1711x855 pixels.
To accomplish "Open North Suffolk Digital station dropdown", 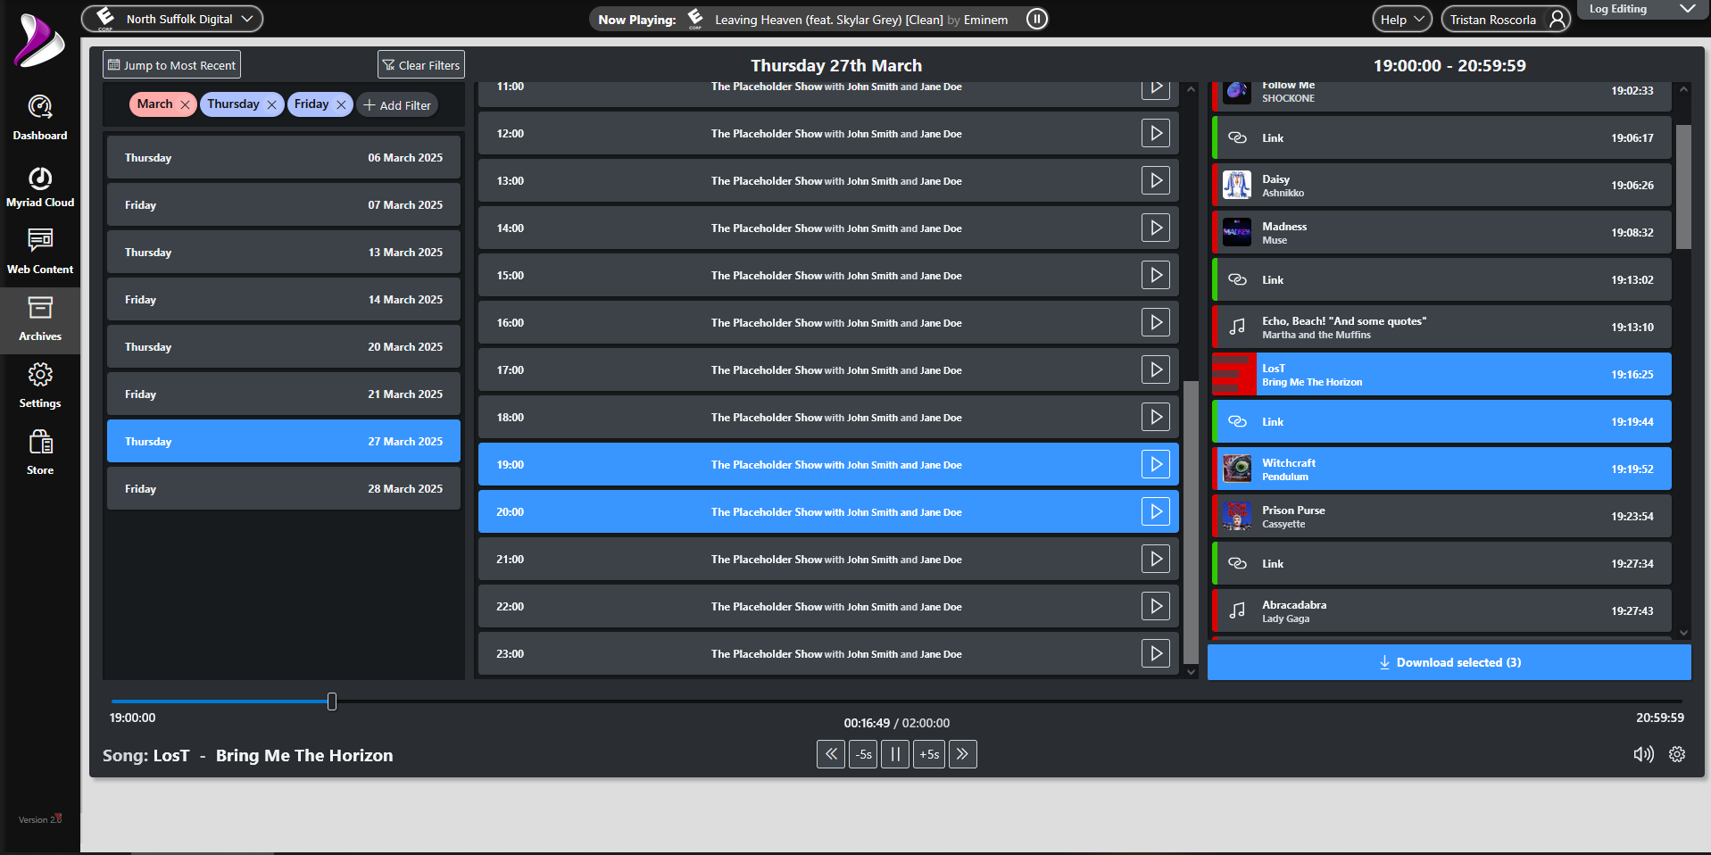I will [172, 19].
